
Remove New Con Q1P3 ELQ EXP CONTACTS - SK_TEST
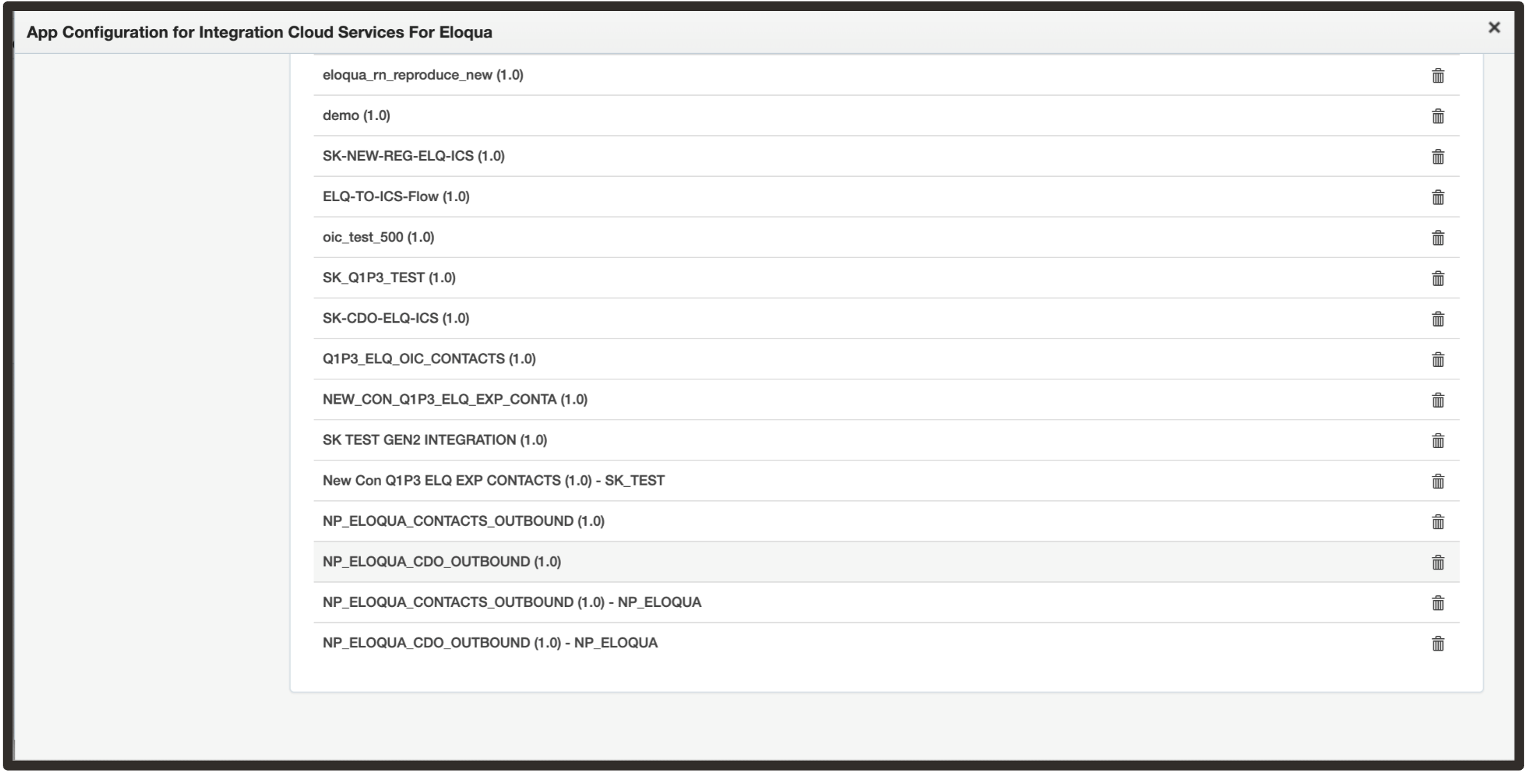[1437, 481]
